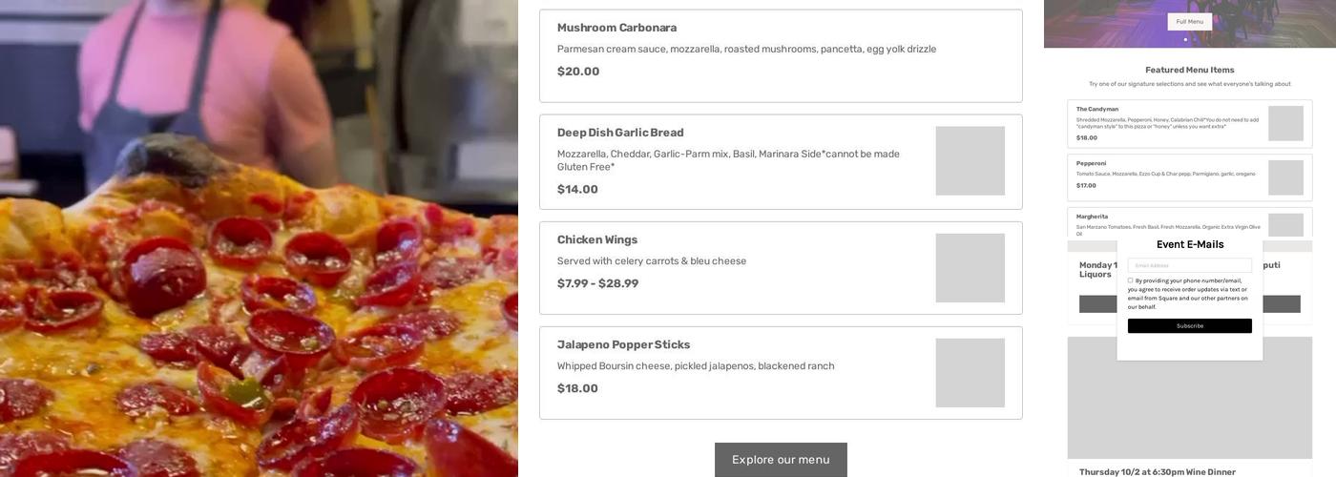Viewport: 1336px width, 477px height.
Task: Select the Chicken Wings item title
Action: pos(597,239)
